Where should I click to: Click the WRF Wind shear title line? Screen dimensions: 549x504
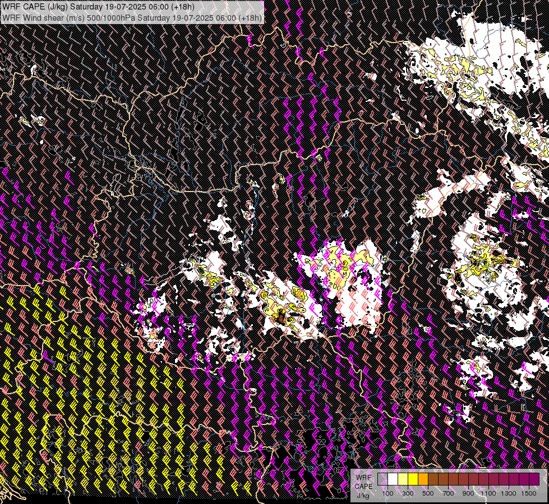coord(132,17)
